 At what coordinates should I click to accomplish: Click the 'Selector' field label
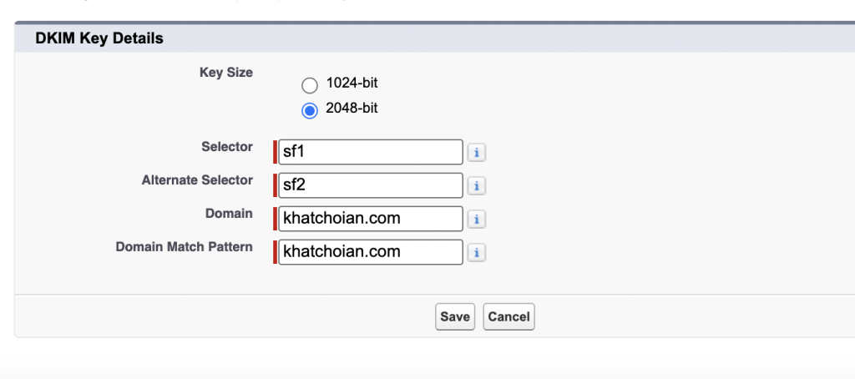tap(226, 147)
